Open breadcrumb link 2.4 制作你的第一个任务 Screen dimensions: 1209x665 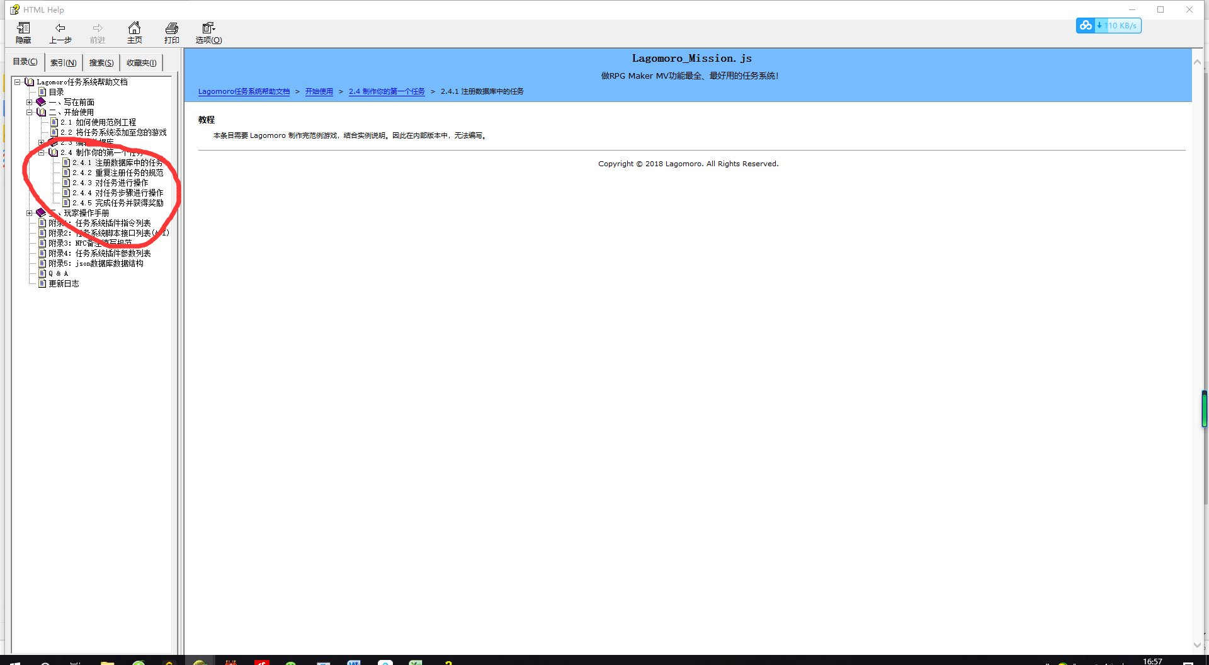[387, 91]
